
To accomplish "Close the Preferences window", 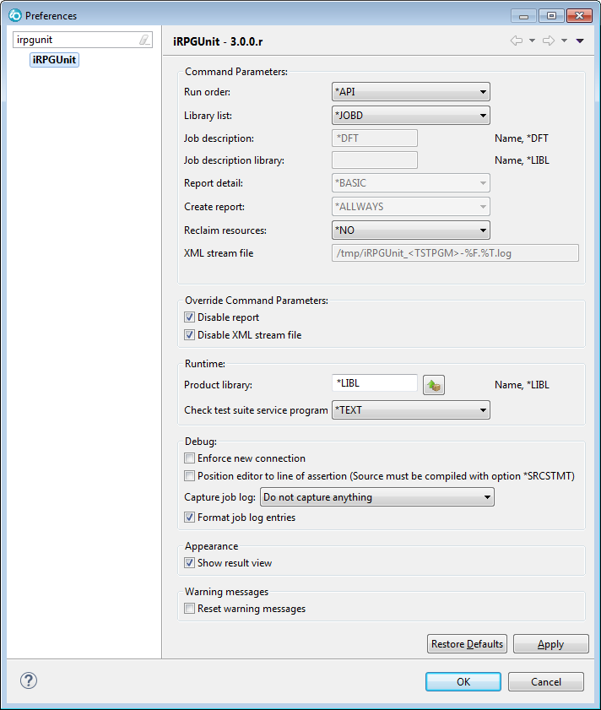I will tap(579, 16).
